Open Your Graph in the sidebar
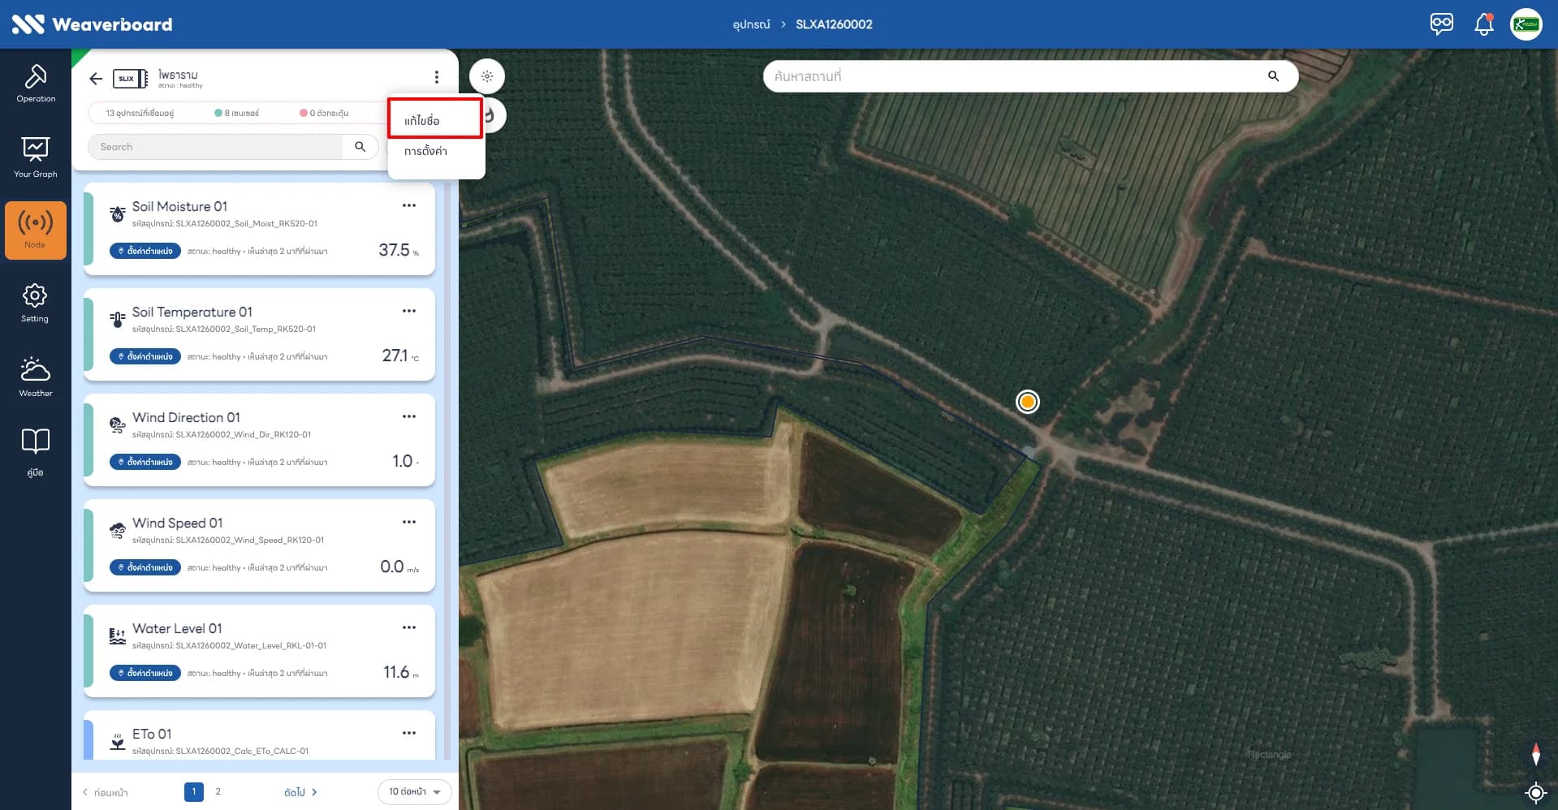The height and width of the screenshot is (810, 1558). click(x=36, y=157)
